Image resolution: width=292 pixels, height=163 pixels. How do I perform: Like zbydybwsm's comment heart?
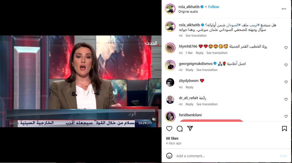[x=286, y=82]
